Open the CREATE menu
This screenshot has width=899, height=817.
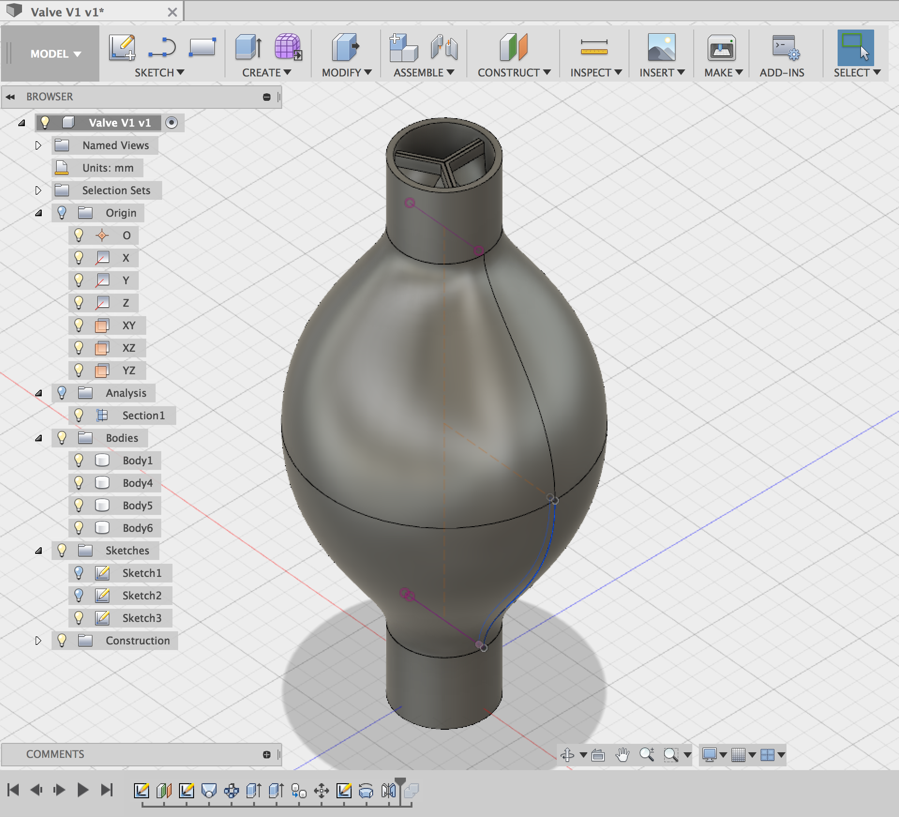click(267, 73)
